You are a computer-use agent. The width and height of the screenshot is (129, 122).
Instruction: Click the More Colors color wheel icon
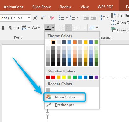tap(49, 97)
